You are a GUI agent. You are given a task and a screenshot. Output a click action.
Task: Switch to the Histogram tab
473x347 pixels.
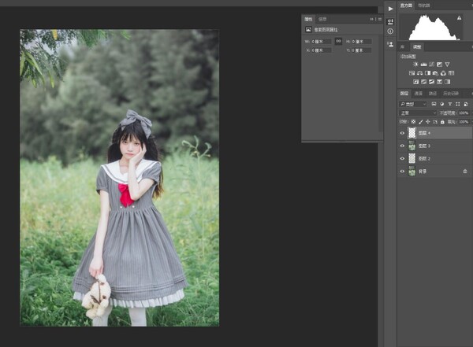(x=406, y=6)
